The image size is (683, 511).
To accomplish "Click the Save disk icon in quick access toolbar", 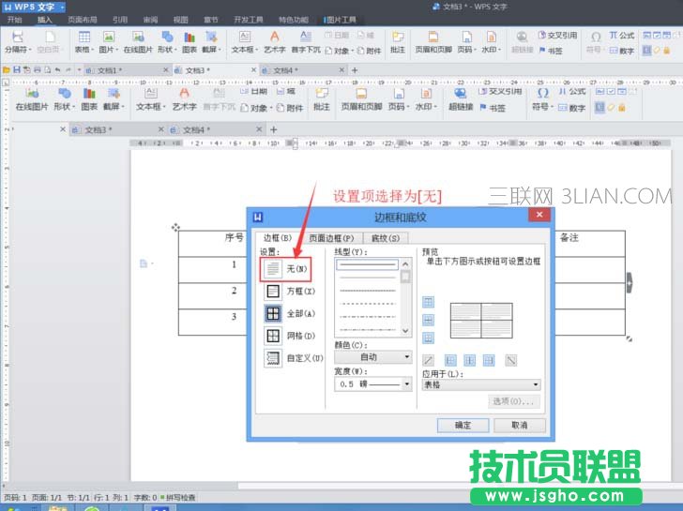I will (17, 69).
